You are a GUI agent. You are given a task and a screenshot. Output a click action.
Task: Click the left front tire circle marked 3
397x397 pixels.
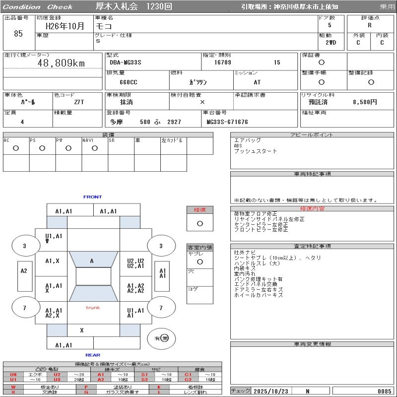coord(24,246)
